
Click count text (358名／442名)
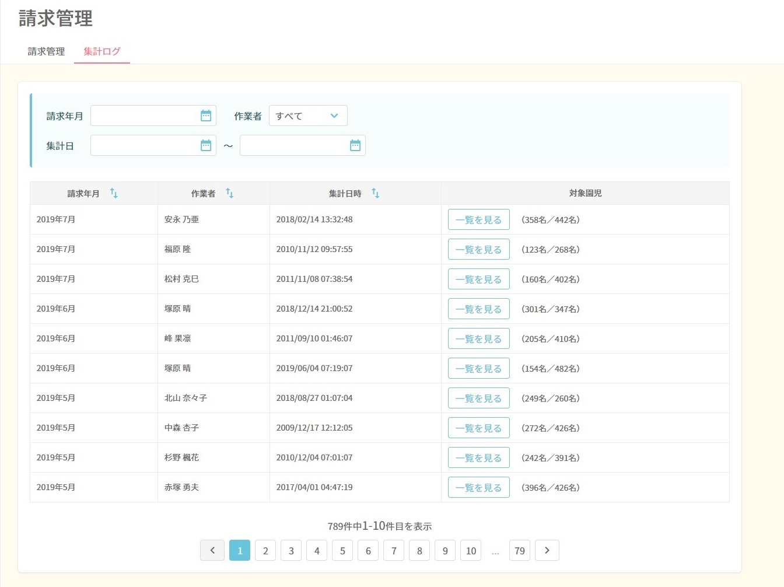click(x=551, y=219)
